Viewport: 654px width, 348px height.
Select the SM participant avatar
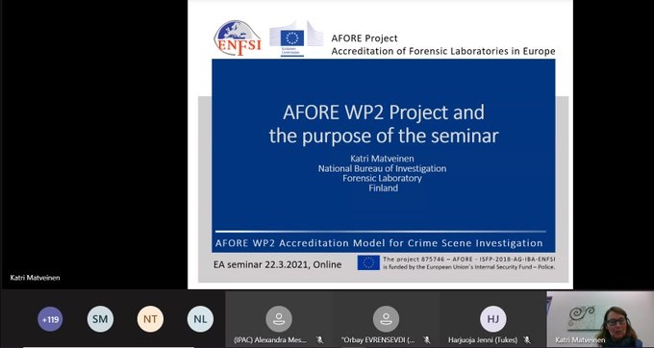point(100,319)
